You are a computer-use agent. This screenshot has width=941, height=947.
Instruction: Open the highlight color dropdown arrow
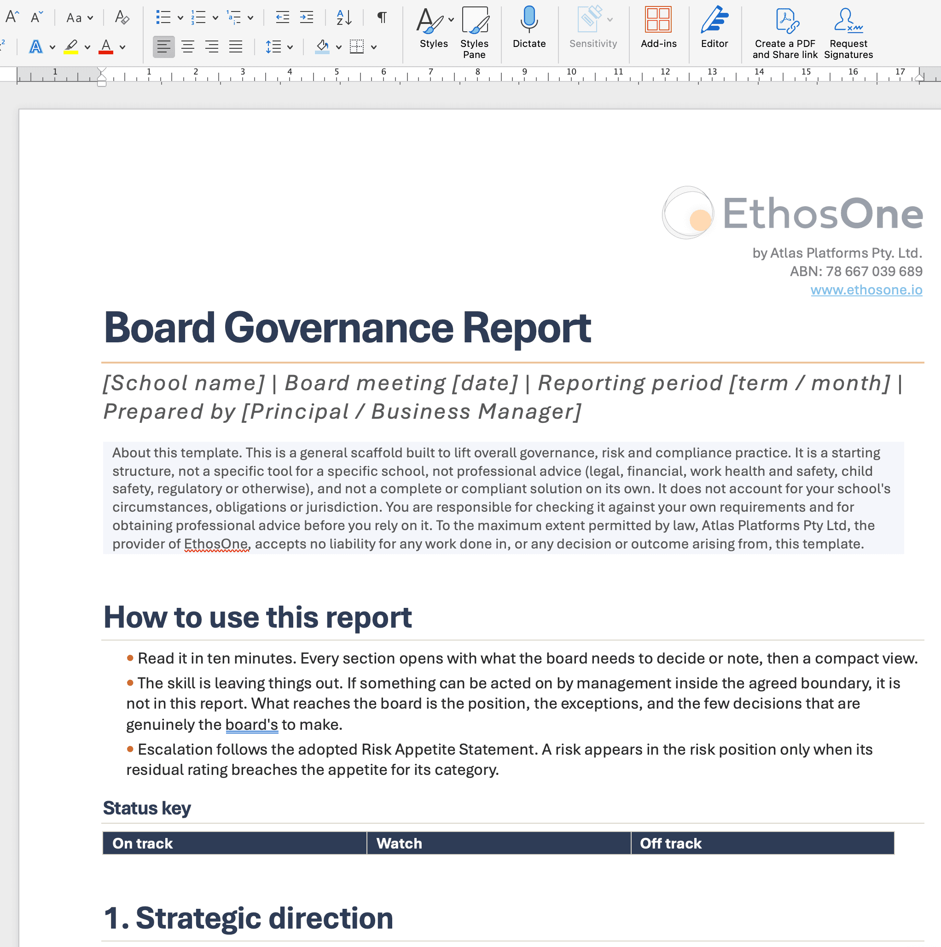87,47
